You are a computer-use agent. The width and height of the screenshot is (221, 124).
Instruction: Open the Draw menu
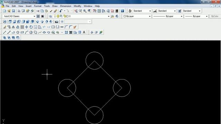55,6
